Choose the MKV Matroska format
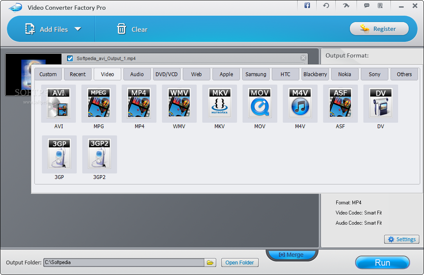Viewport: 424px width, 275px height. click(220, 104)
